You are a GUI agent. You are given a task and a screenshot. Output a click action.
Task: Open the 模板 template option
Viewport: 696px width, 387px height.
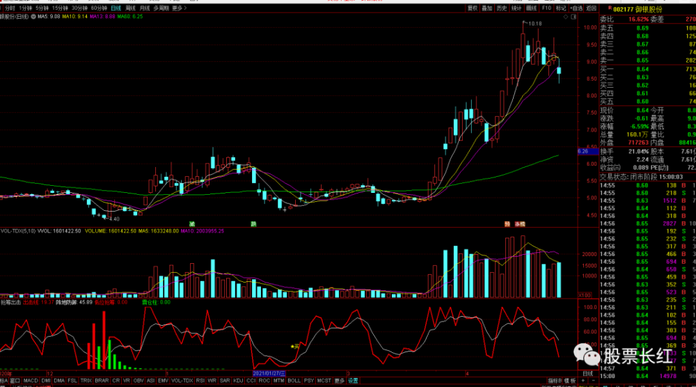coord(570,381)
